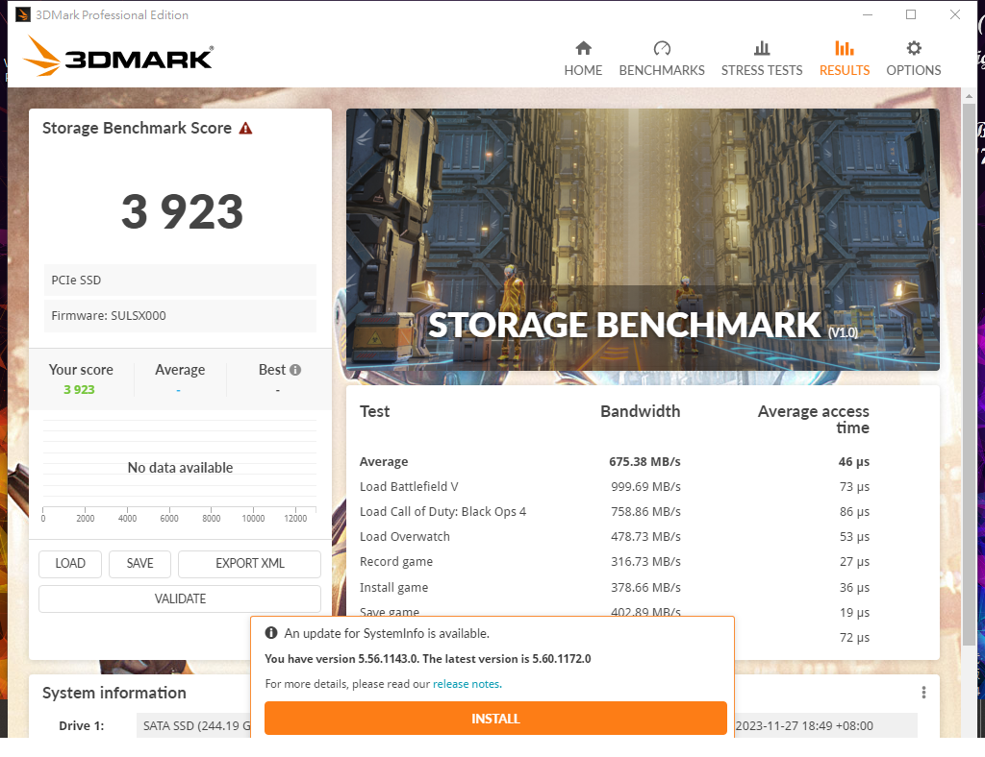This screenshot has width=985, height=757.
Task: Open the BENCHMARKS tab
Action: click(x=662, y=59)
